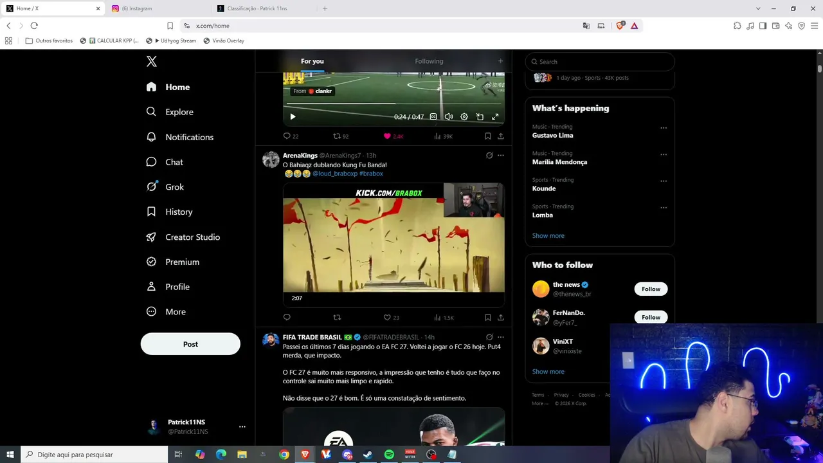Viewport: 823px width, 463px height.
Task: Open Premium in the X sidebar
Action: pyautogui.click(x=173, y=262)
